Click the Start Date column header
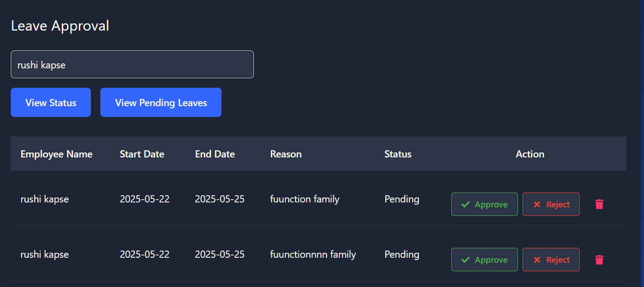 coord(142,154)
